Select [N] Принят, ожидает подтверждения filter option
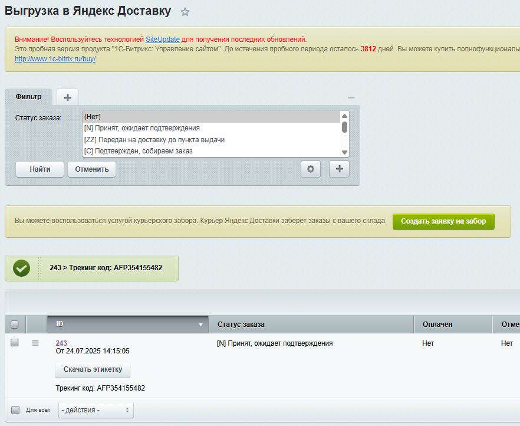 click(x=211, y=128)
